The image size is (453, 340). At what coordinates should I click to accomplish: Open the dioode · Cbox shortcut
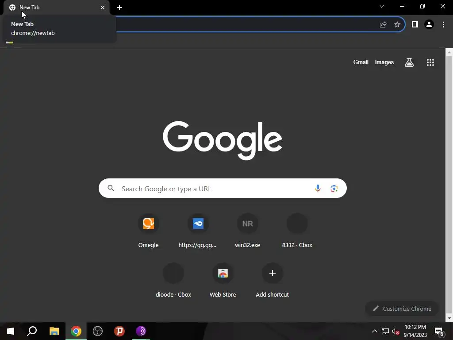coord(173,281)
